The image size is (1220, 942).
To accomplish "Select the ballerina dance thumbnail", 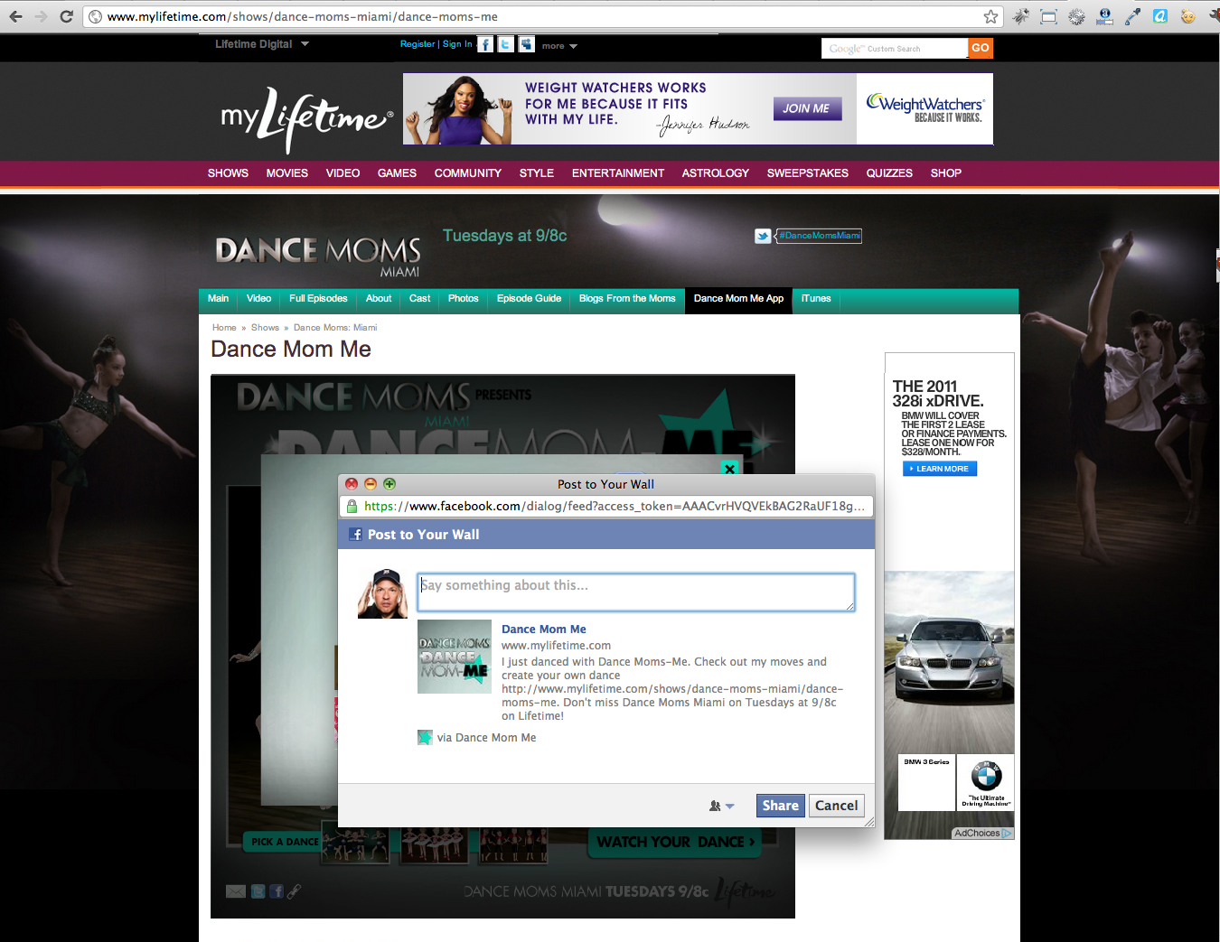I will click(435, 846).
